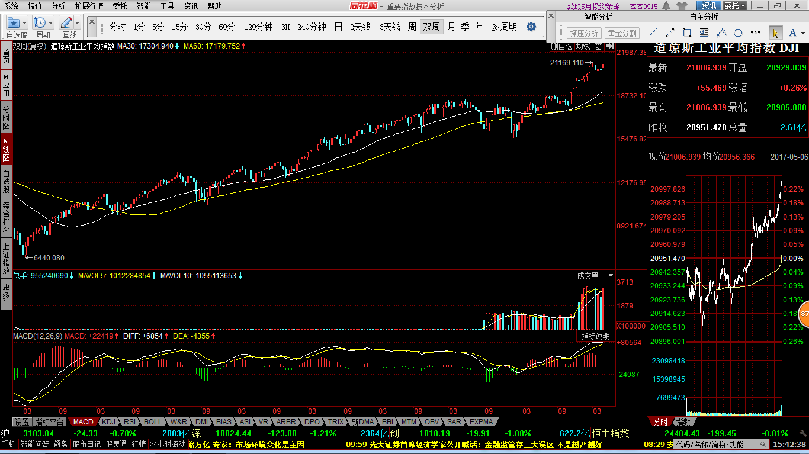Select the text annotation lines tool
Screen dimensions: 809x454
704,33
